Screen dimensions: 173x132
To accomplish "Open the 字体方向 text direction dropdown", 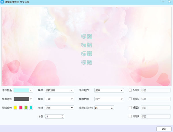I will 109,99.
